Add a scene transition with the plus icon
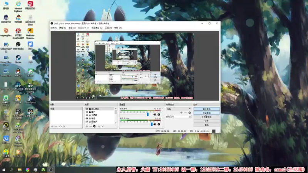308x173 pixels. click(181, 113)
